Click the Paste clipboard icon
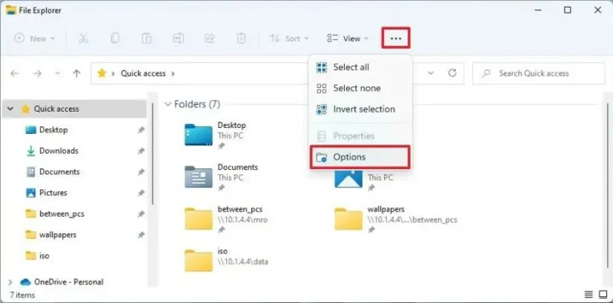The width and height of the screenshot is (613, 303). click(146, 38)
